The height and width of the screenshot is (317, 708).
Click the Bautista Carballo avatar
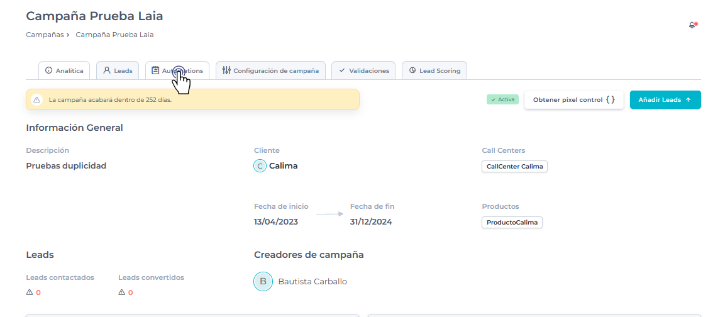(x=263, y=281)
